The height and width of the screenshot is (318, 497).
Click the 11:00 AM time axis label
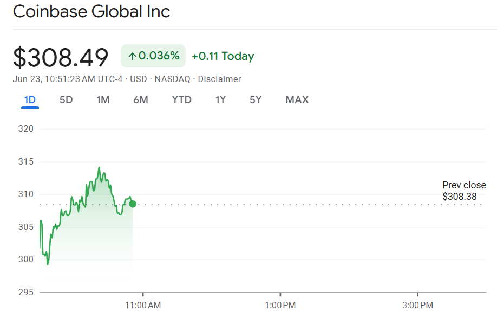(x=142, y=306)
